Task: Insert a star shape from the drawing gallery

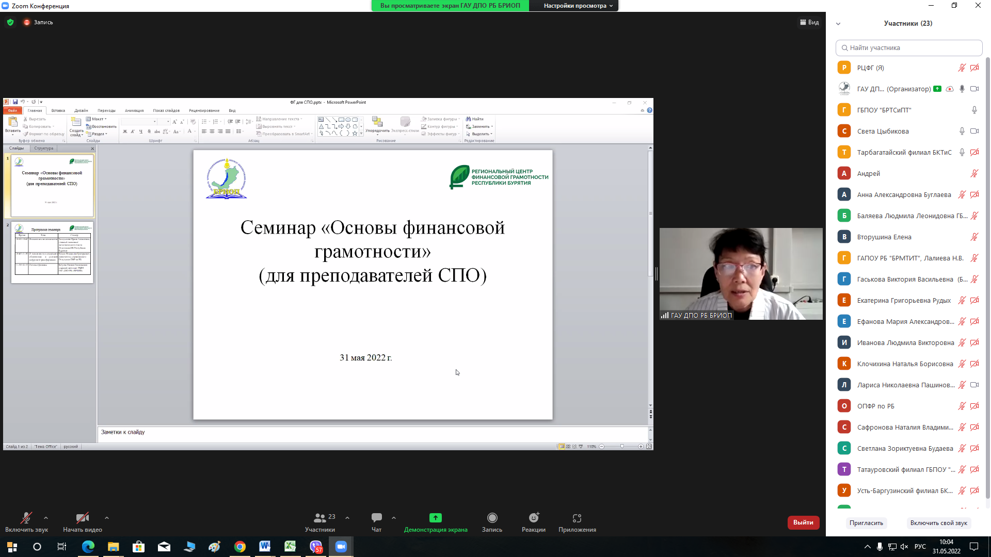Action: 355,133
